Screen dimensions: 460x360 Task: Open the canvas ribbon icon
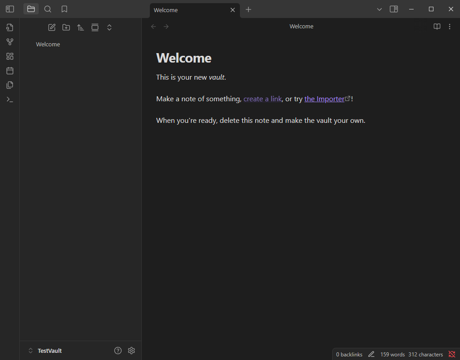(x=10, y=56)
